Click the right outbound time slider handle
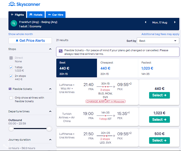Viewport: 181px width, 151px height. coord(49,128)
